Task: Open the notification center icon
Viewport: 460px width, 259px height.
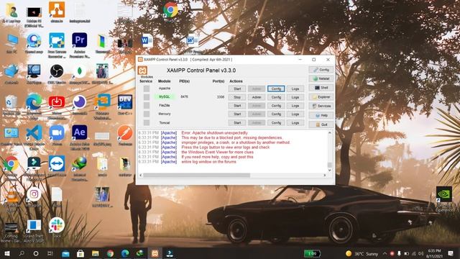Action: pos(451,253)
